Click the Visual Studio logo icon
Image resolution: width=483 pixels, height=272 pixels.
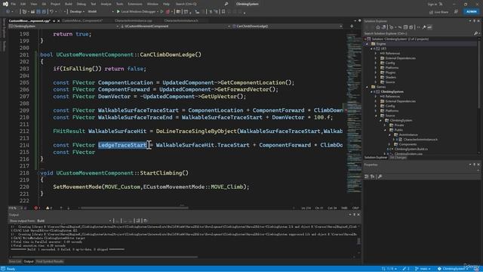coord(5,4)
